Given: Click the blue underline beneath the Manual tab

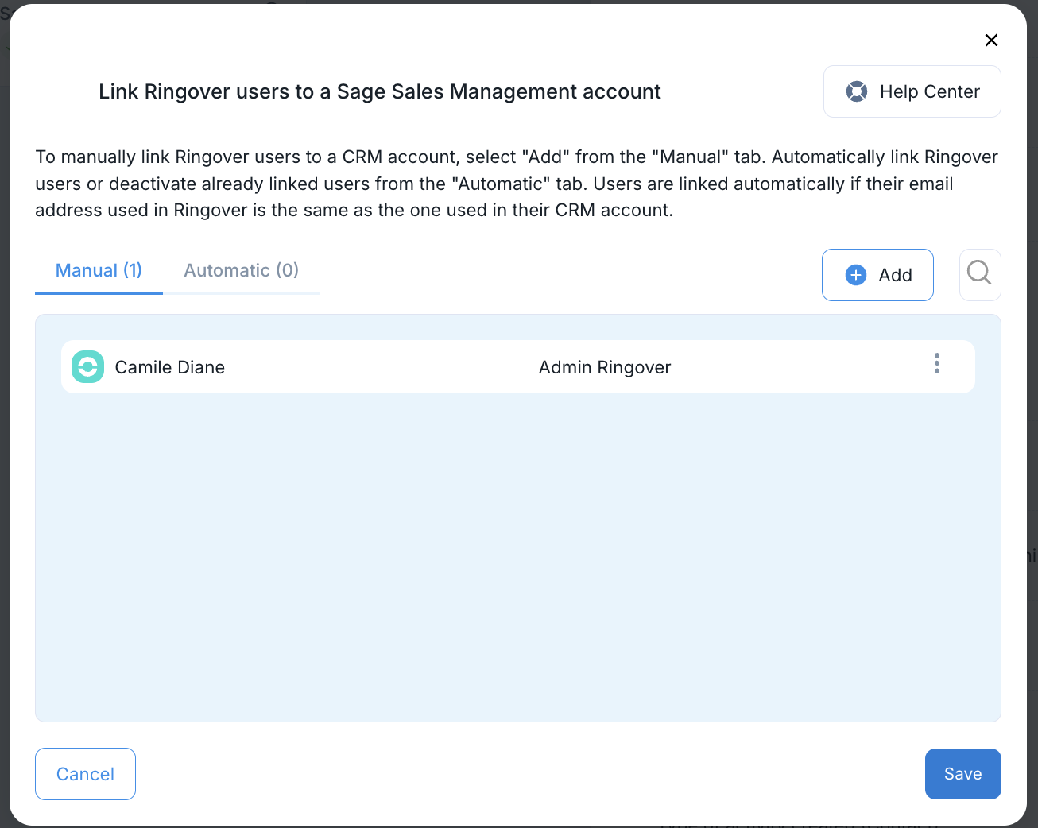Looking at the screenshot, I should [99, 292].
